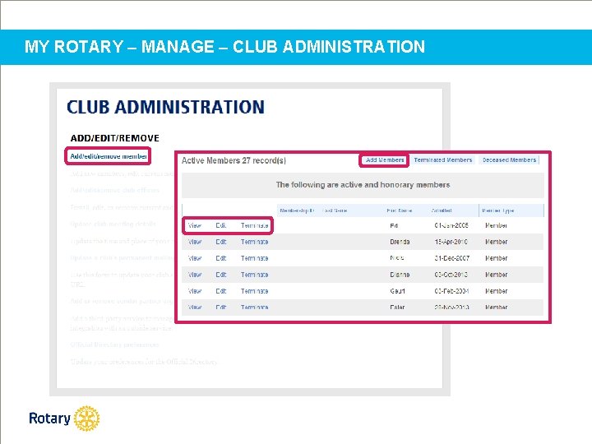Select the first name cell 'Dianne'
Viewport: 592px width, 444px height.
(x=400, y=275)
